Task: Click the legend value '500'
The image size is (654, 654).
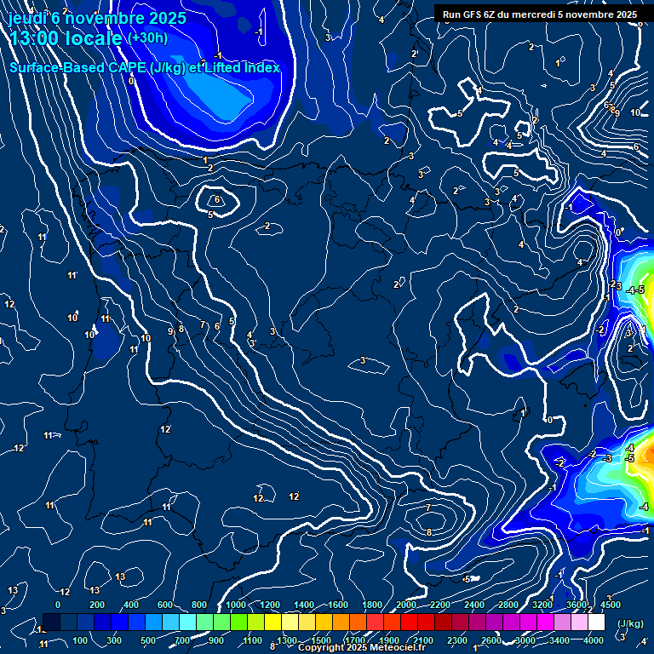Action: [x=148, y=640]
